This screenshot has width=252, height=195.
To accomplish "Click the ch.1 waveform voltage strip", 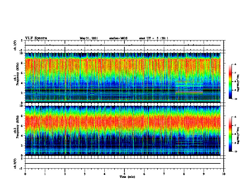I will pos(124,45).
